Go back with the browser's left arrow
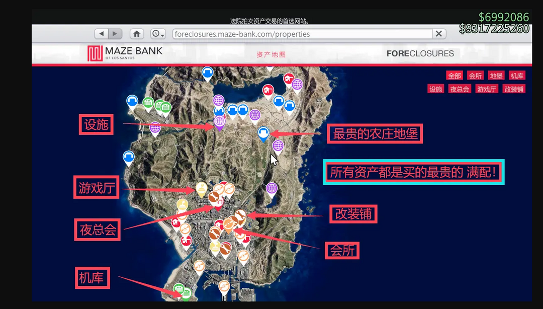543x309 pixels. 101,34
